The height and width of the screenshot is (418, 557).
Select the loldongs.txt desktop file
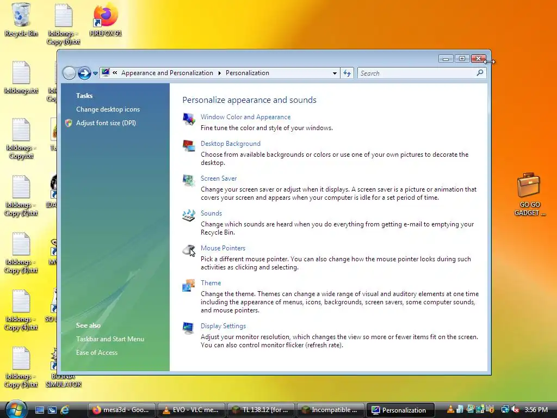[x=21, y=77]
